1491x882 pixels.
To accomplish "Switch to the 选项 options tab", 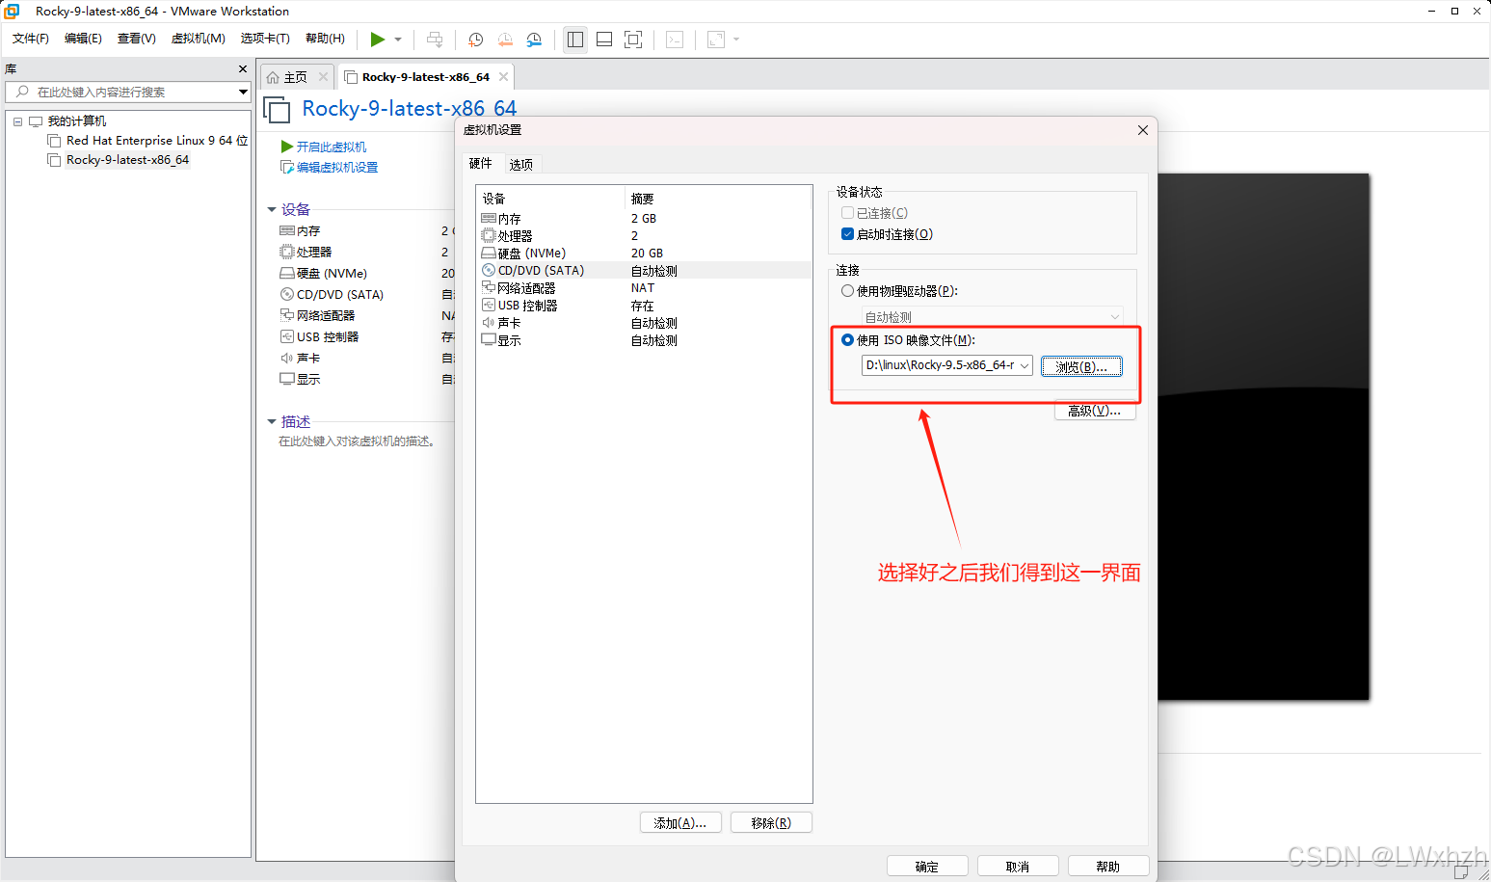I will pos(521,165).
